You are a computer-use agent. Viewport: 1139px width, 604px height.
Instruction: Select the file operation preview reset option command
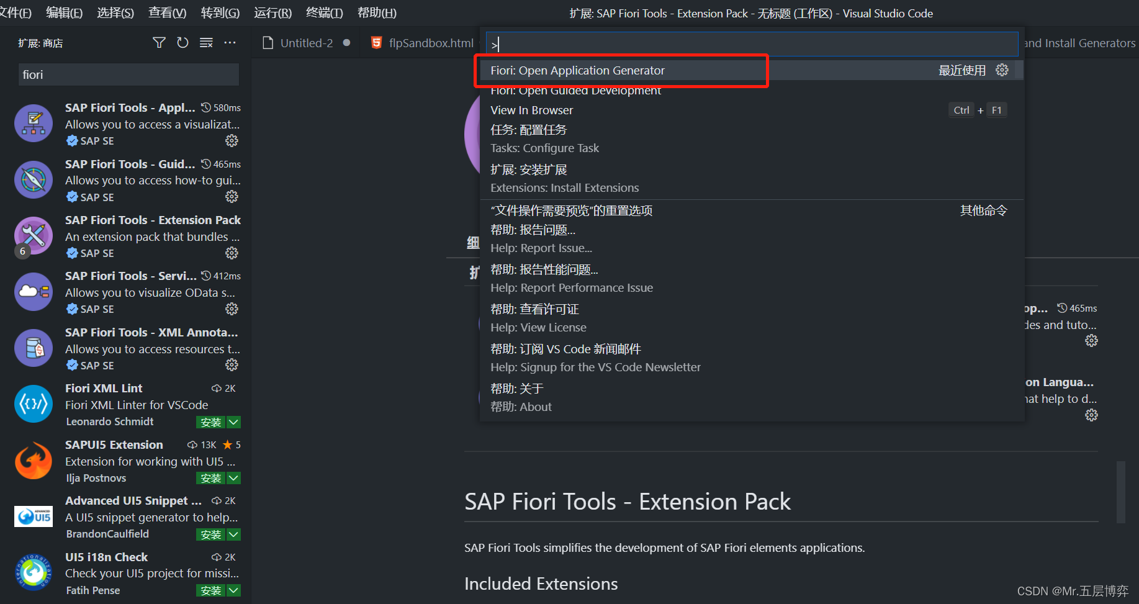click(751, 210)
